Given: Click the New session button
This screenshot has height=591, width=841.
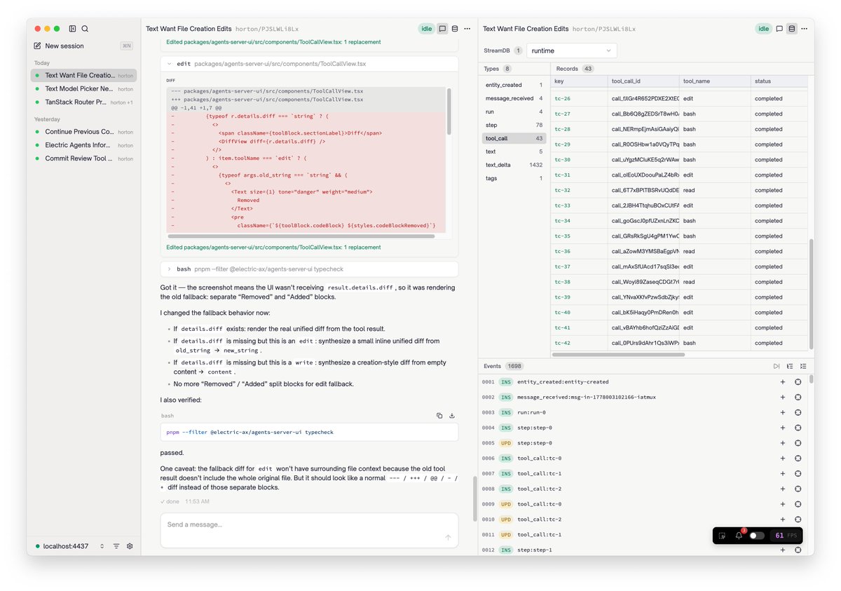Looking at the screenshot, I should point(83,46).
